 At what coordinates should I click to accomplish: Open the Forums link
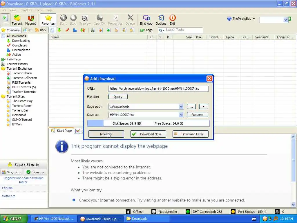[x=7, y=188]
